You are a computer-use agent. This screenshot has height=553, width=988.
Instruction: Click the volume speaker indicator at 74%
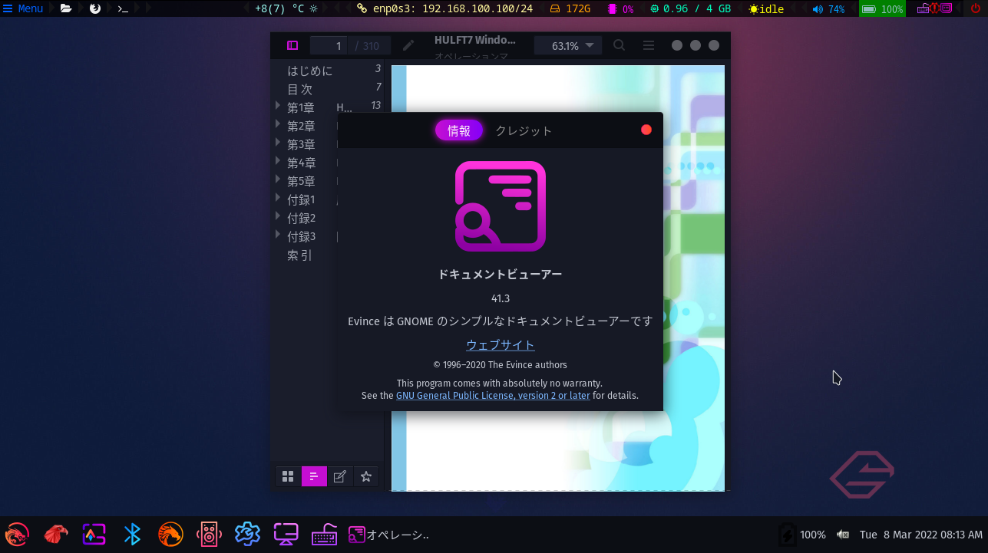click(x=828, y=9)
